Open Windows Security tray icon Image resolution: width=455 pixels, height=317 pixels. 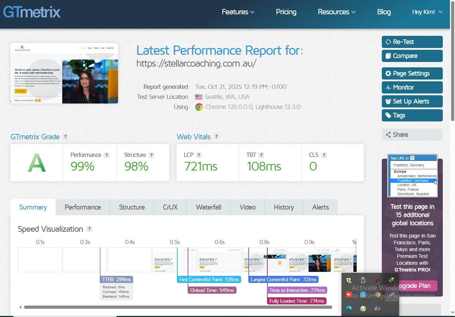[348, 280]
